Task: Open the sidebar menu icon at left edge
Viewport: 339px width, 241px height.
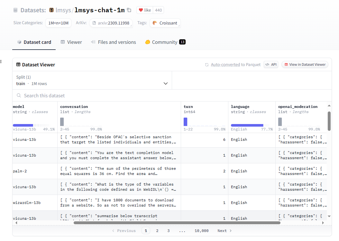Action: (1, 62)
